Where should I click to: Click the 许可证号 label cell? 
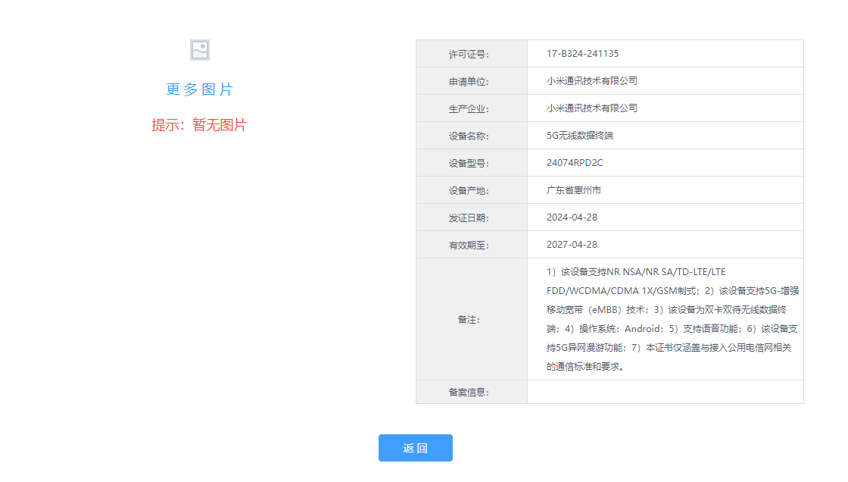click(472, 54)
